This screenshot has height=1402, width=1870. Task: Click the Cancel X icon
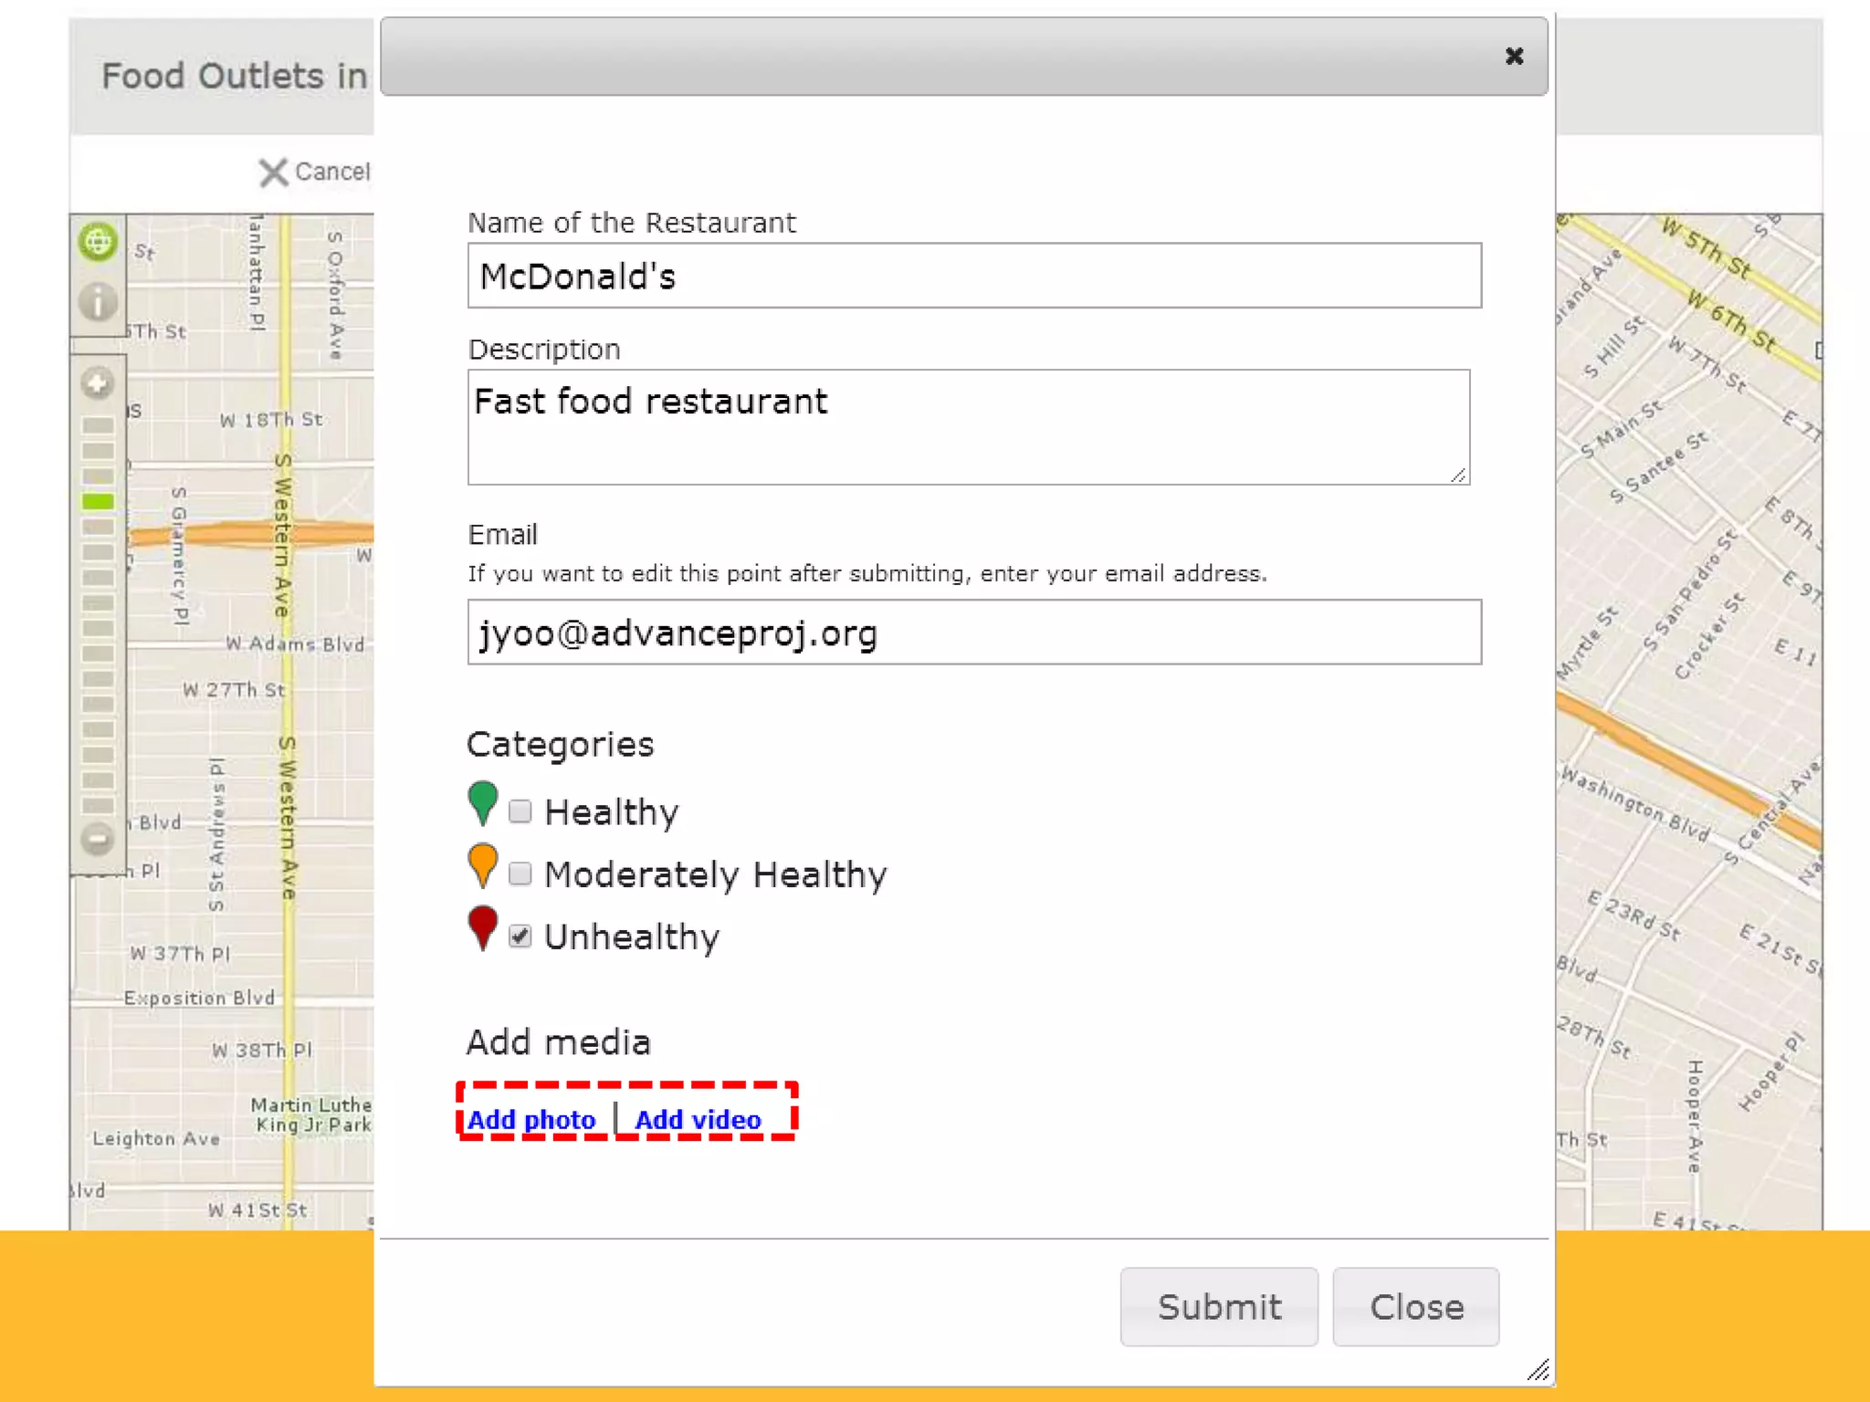[x=273, y=172]
